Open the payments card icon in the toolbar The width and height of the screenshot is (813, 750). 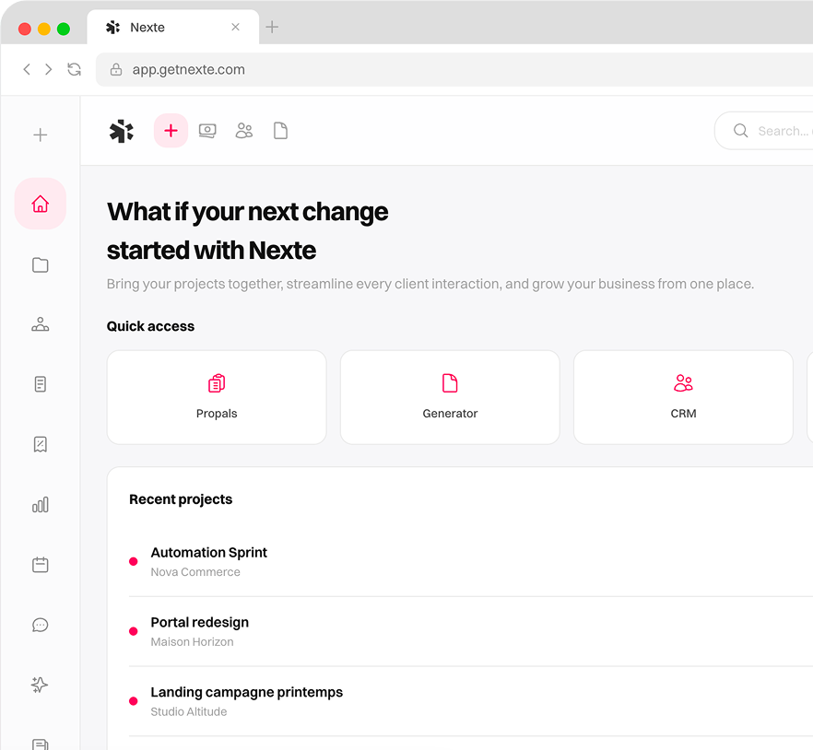pos(206,130)
